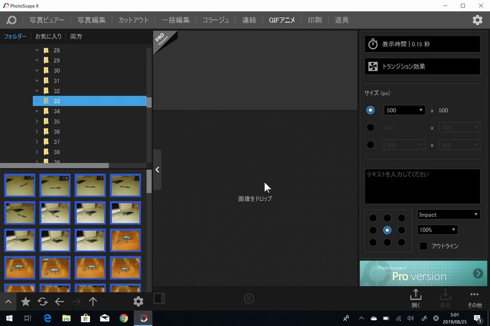Click the favorites star icon in folder toolbar
Screen dimensions: 490x326
point(26,302)
